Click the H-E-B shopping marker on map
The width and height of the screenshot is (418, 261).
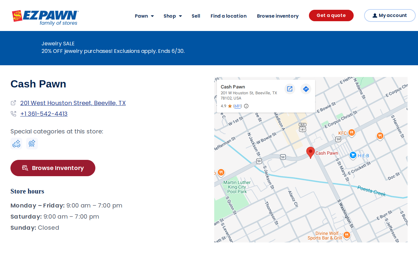tap(353, 155)
